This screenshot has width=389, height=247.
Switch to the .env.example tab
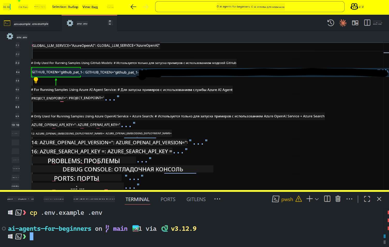tap(31, 24)
